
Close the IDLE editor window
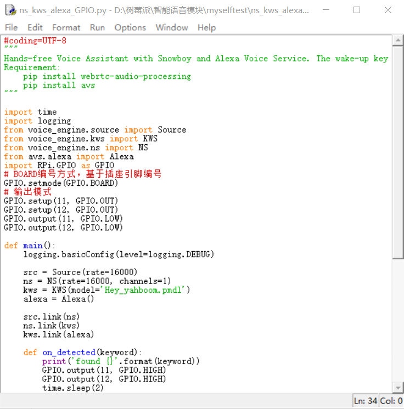tap(388, 10)
